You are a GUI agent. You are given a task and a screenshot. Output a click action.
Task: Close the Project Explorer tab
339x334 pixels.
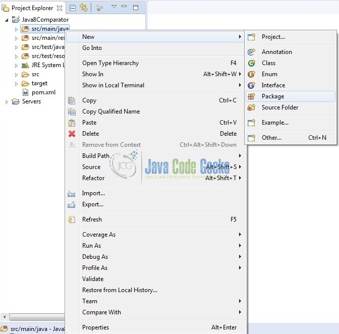[x=59, y=8]
